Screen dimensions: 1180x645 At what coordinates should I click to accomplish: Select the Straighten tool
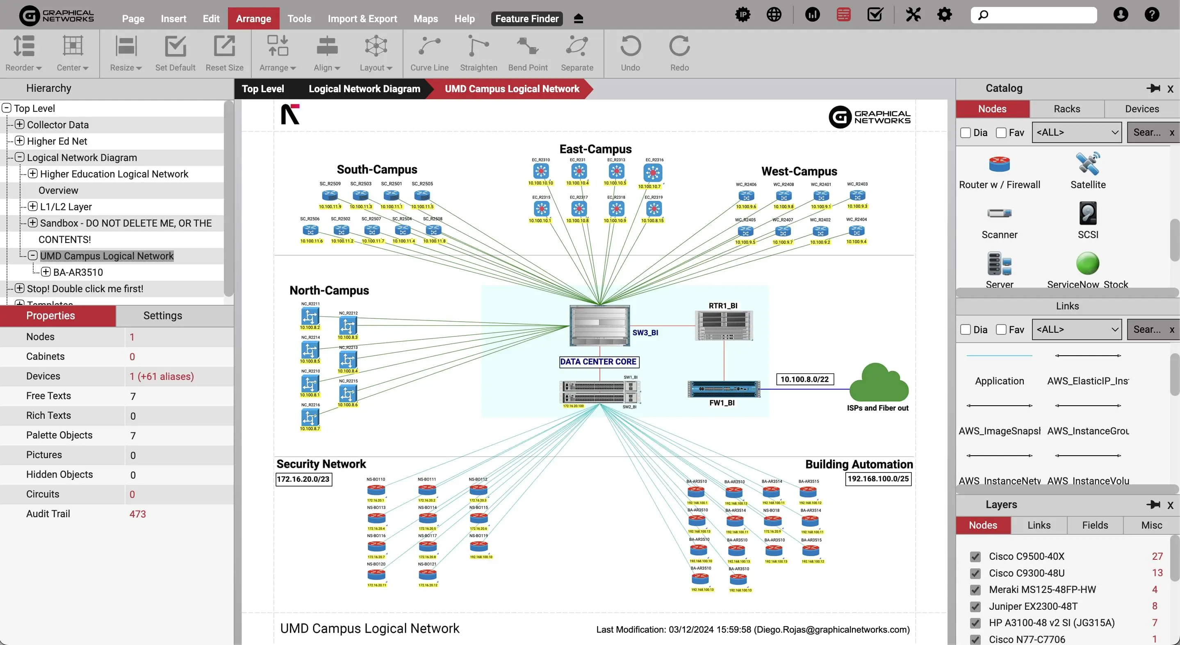click(478, 47)
